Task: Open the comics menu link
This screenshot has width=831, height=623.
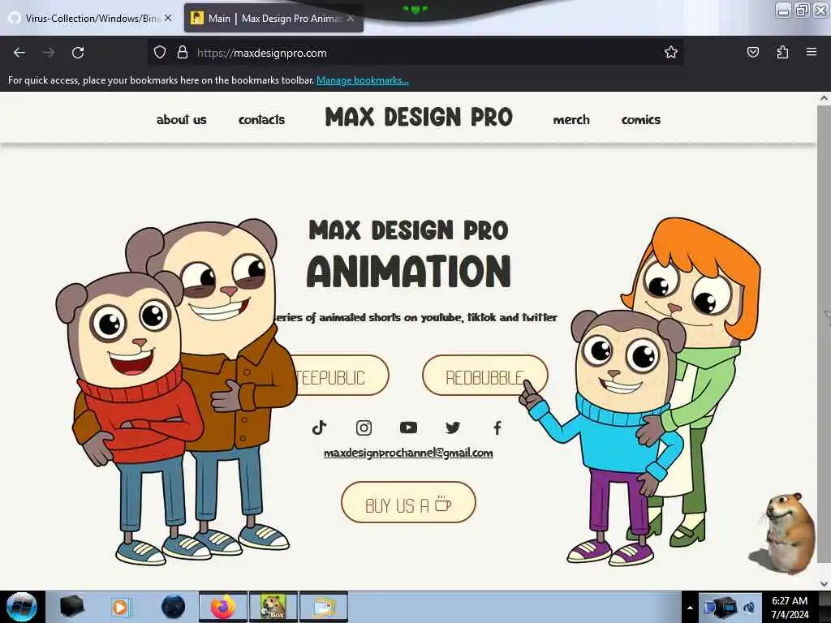Action: click(x=641, y=120)
